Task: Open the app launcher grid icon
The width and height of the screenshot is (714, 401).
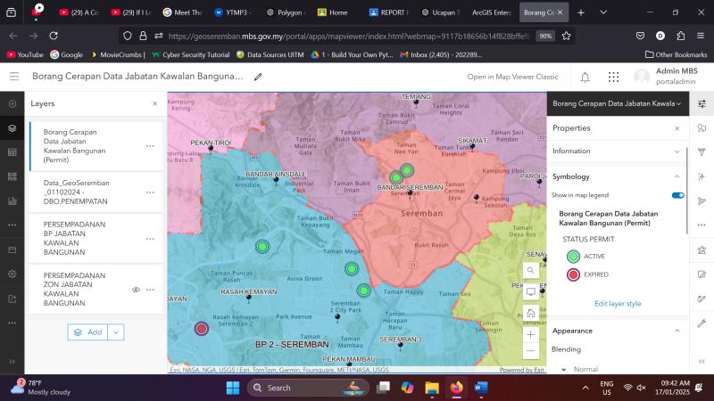Action: (613, 77)
